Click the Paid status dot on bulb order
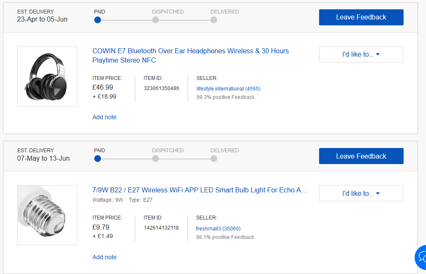Image resolution: width=426 pixels, height=274 pixels. [98, 159]
